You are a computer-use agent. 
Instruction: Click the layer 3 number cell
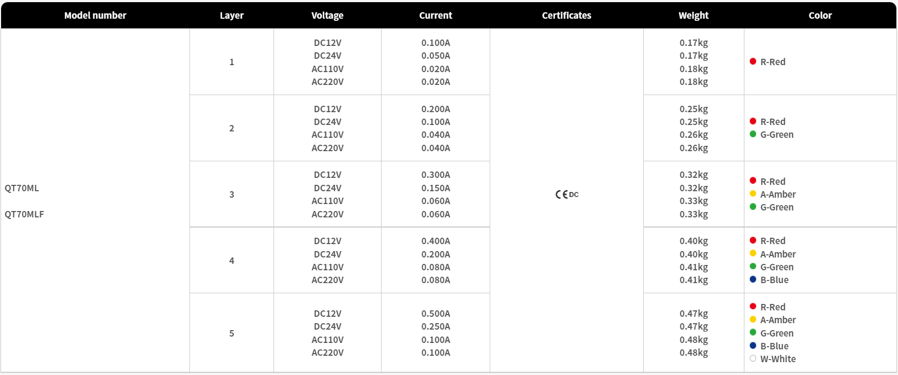(x=232, y=194)
